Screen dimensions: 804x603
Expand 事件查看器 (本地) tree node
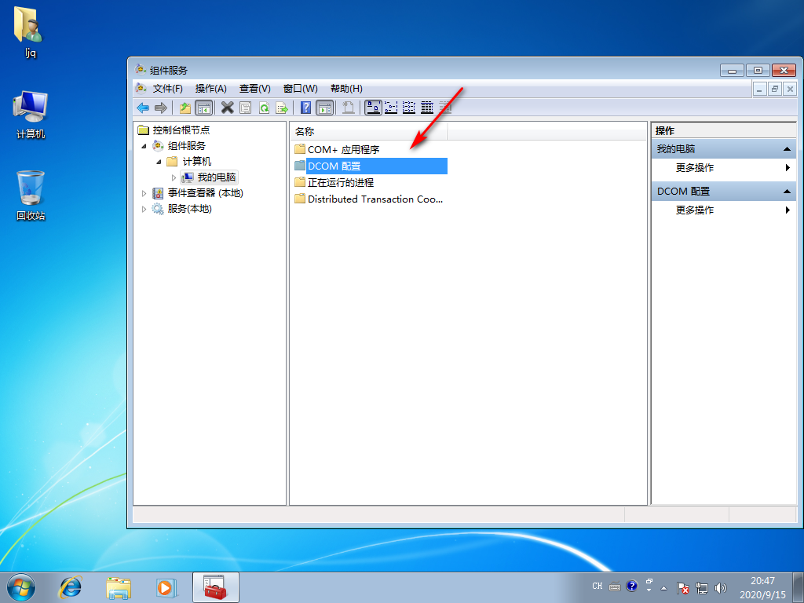[144, 193]
